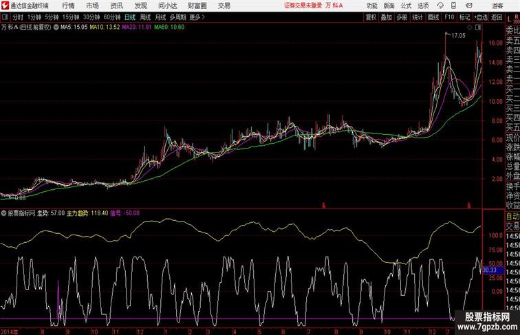Open the 功能 menu
Viewport: 520px width, 335px height.
pos(371,6)
